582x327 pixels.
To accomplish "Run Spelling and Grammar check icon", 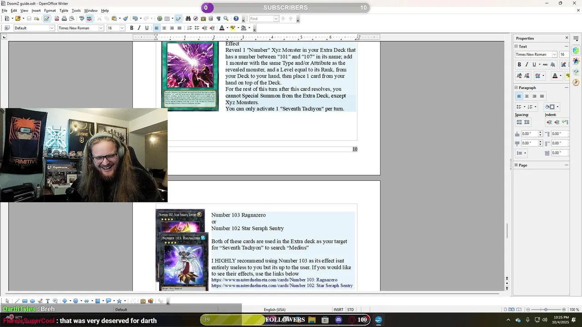I will [x=82, y=19].
